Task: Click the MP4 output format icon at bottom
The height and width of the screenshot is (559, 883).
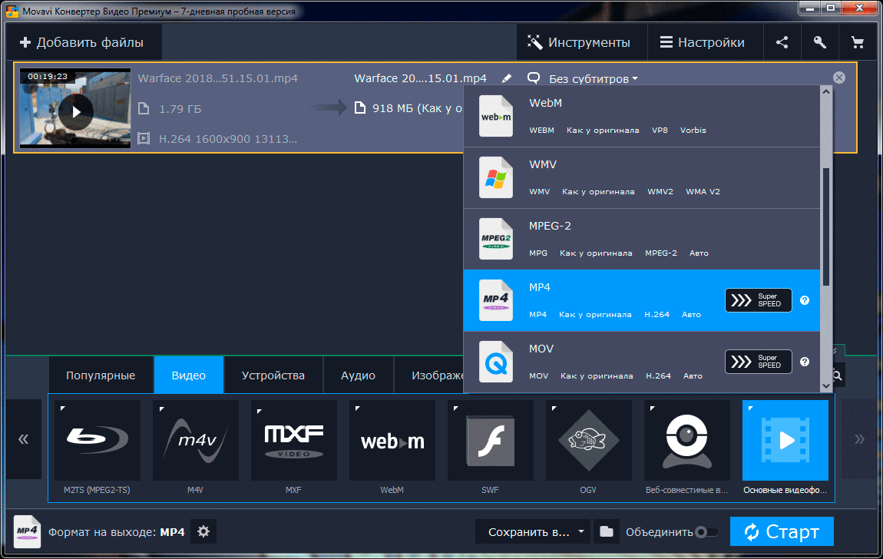Action: point(27,531)
